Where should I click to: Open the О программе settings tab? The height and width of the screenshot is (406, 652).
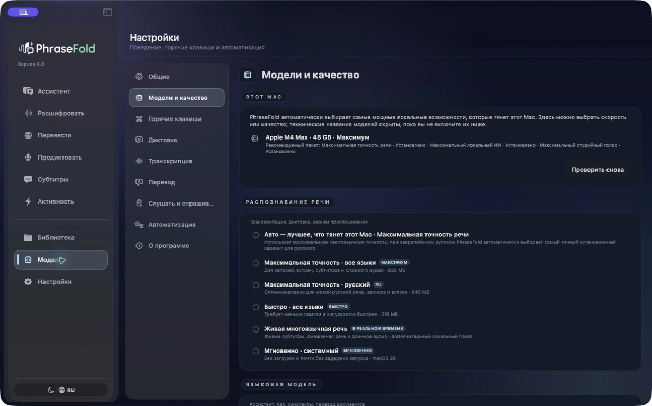(177, 246)
